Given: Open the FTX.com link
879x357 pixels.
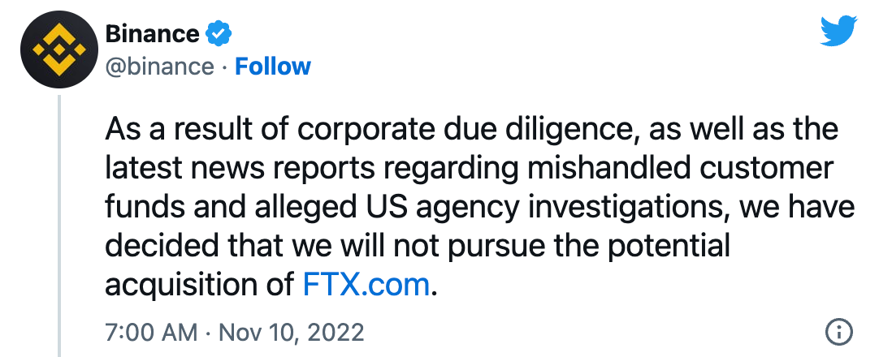Looking at the screenshot, I should pos(366,284).
